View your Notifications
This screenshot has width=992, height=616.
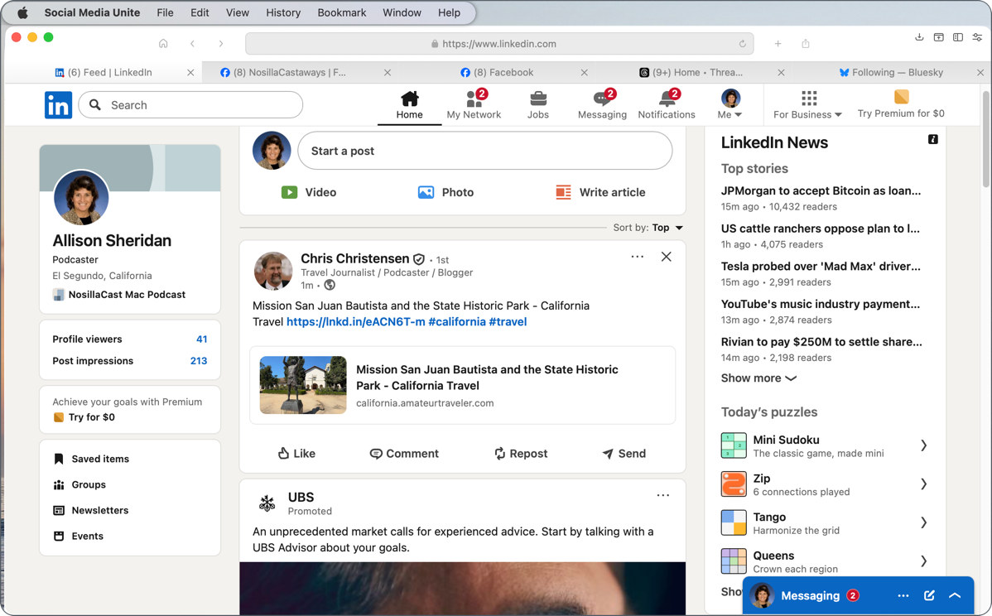click(667, 104)
